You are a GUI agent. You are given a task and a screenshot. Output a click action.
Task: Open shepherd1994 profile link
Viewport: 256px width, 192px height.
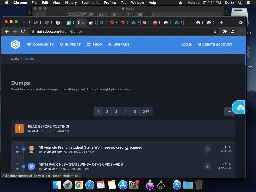[x=53, y=152]
